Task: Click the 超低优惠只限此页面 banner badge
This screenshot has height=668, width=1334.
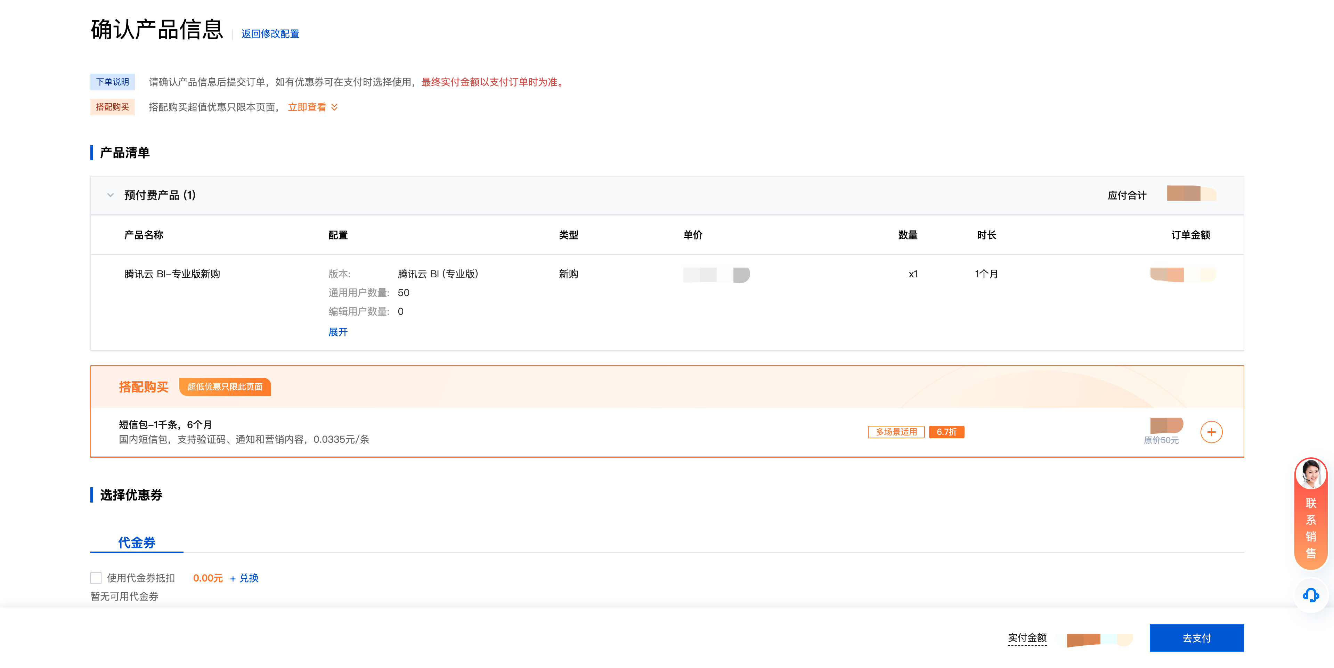Action: 225,387
